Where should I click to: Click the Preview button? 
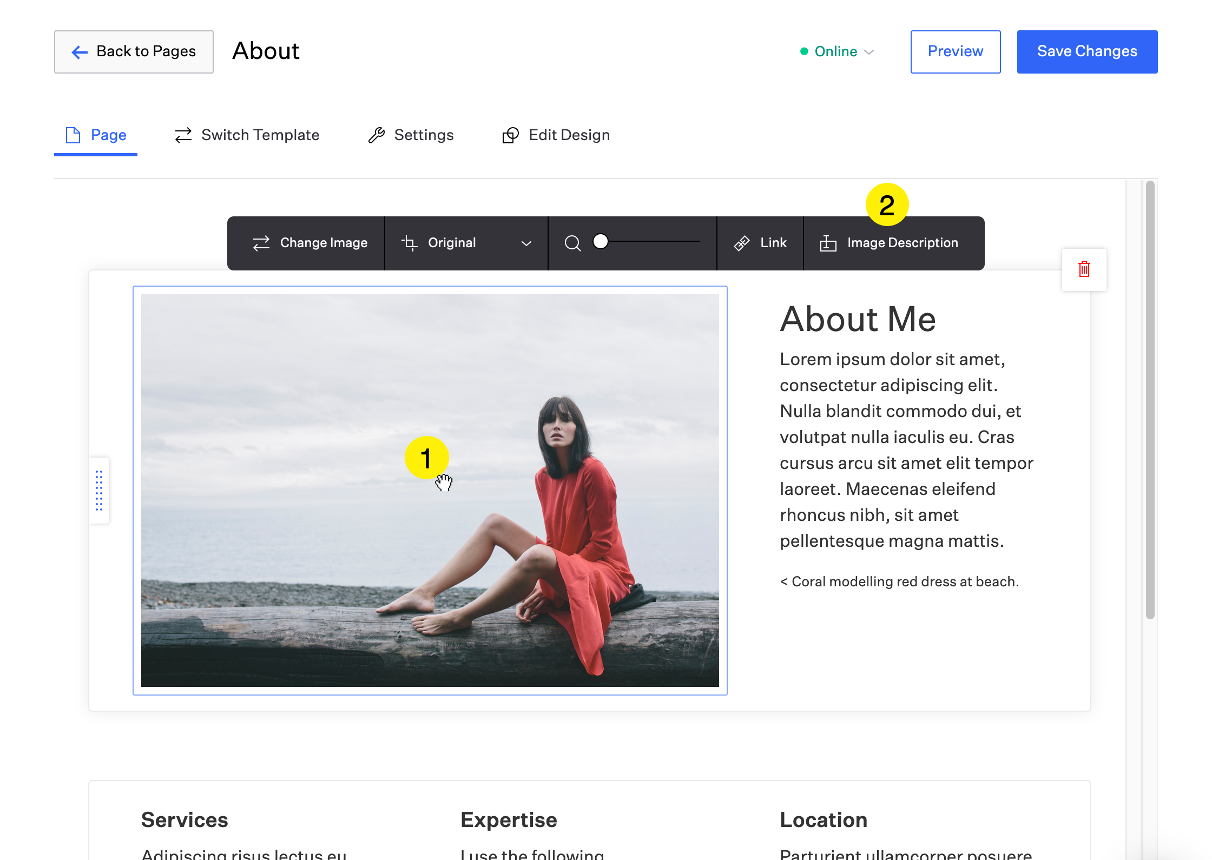(955, 51)
